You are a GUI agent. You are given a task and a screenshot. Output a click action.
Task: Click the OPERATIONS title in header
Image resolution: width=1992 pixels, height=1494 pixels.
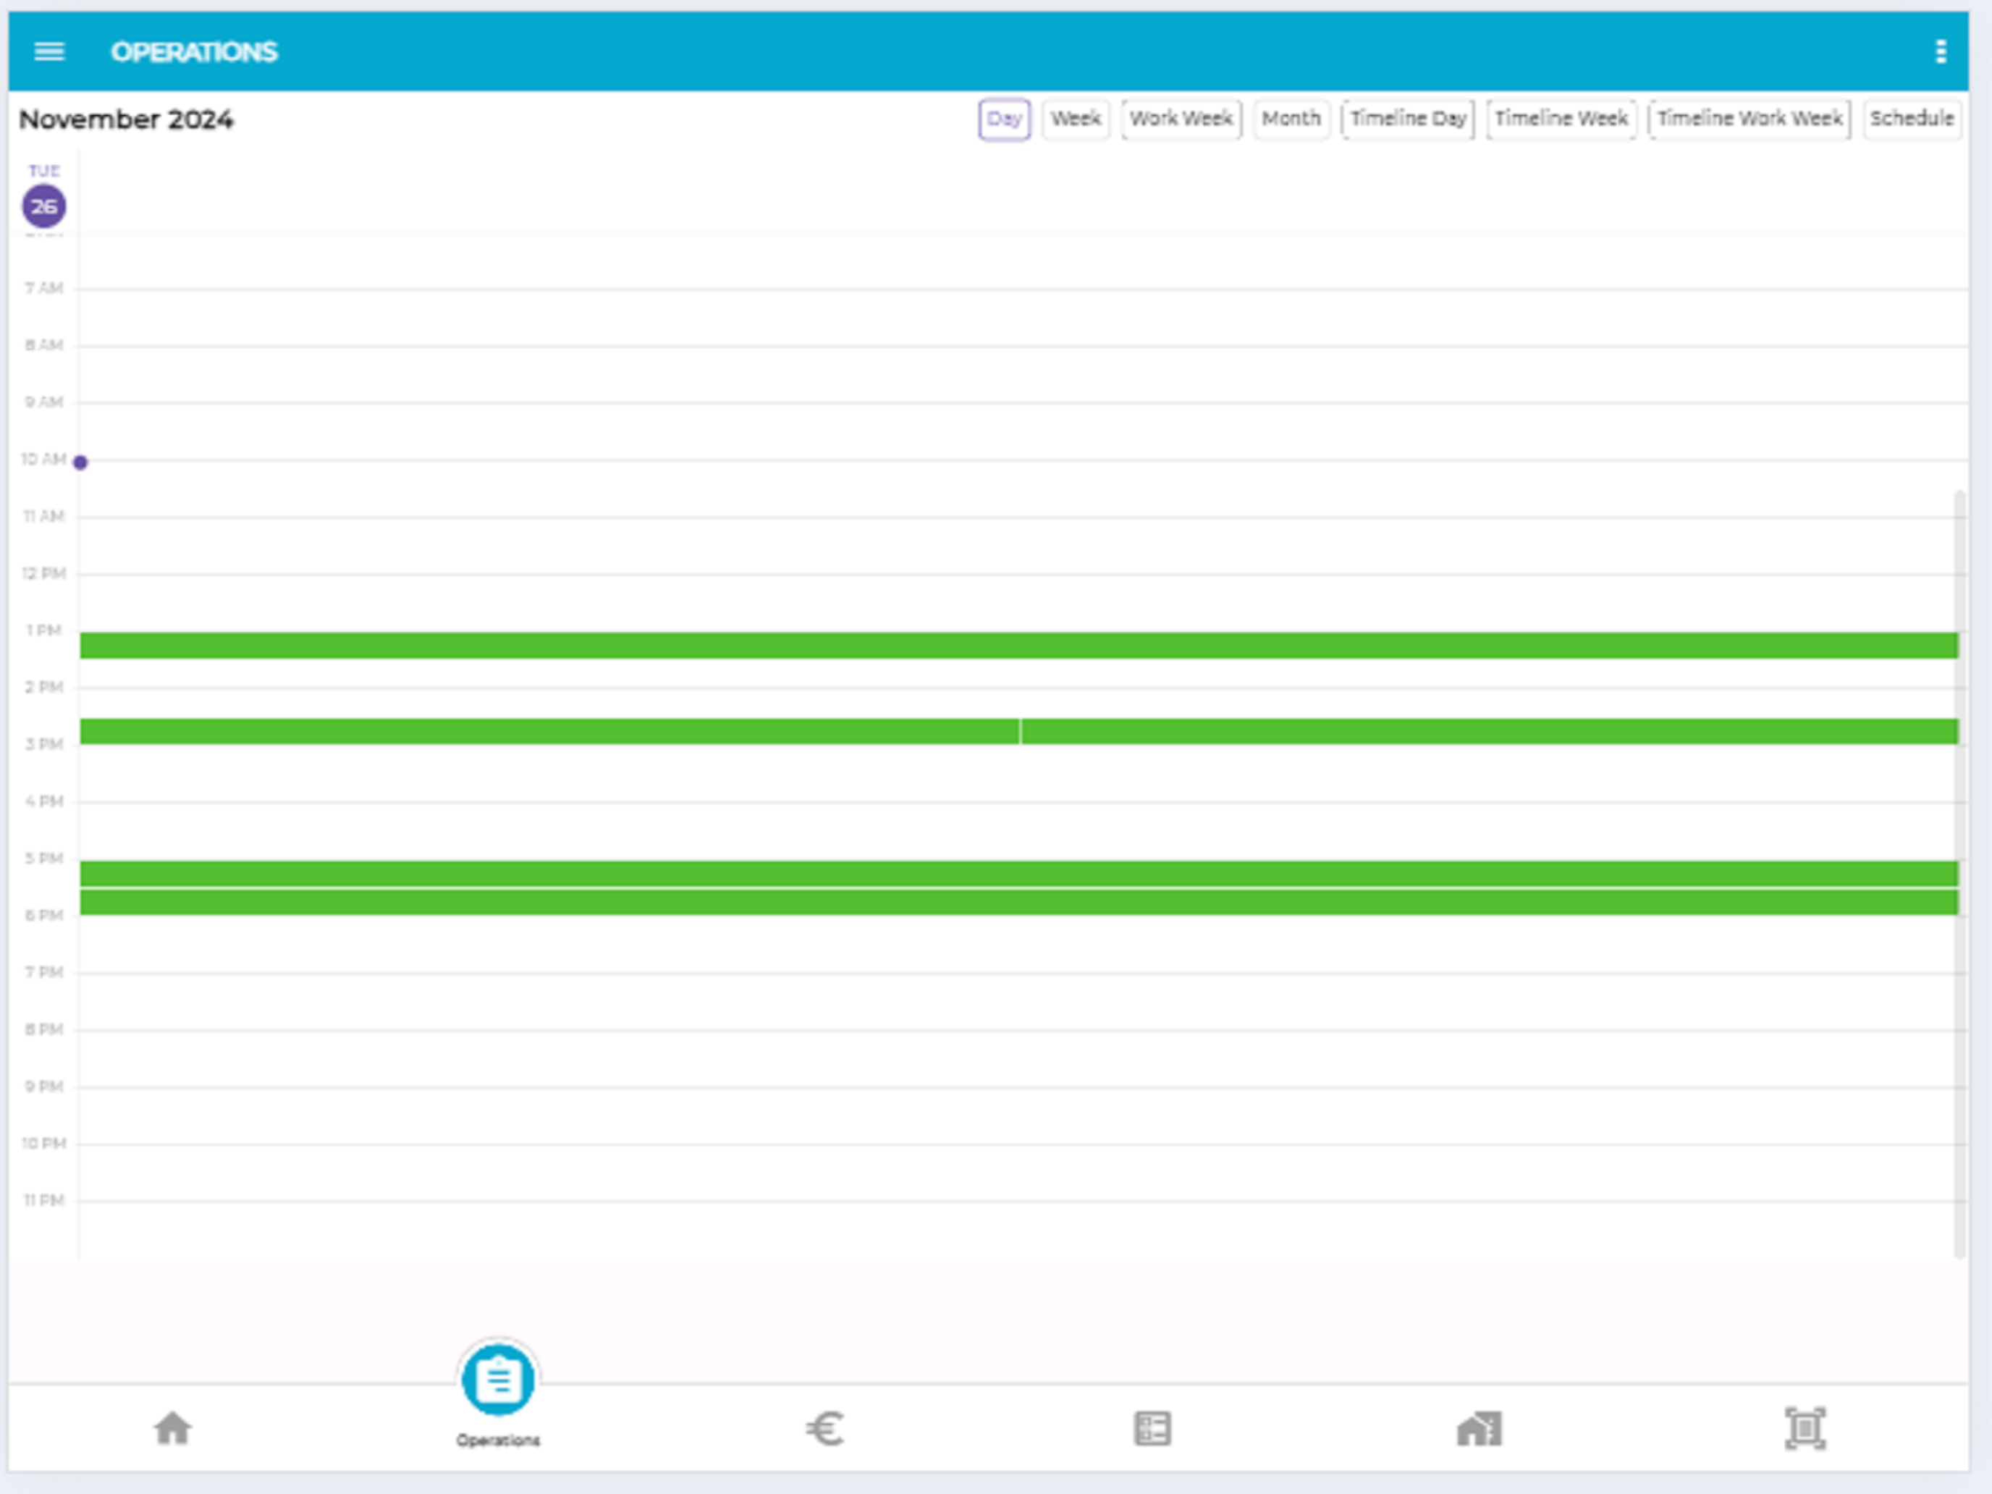tap(195, 52)
